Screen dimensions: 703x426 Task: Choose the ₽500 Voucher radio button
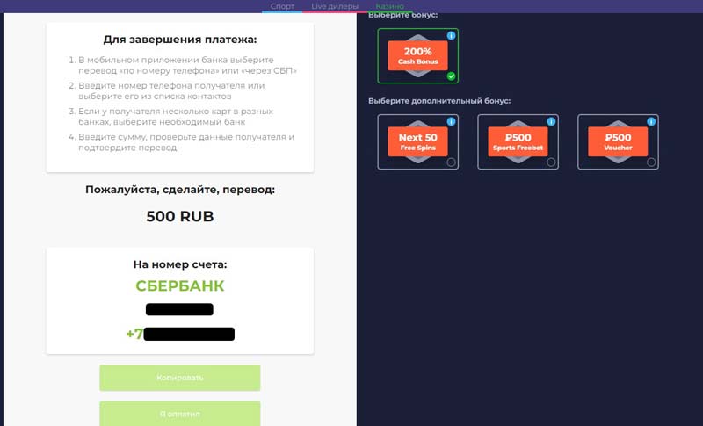tap(651, 162)
